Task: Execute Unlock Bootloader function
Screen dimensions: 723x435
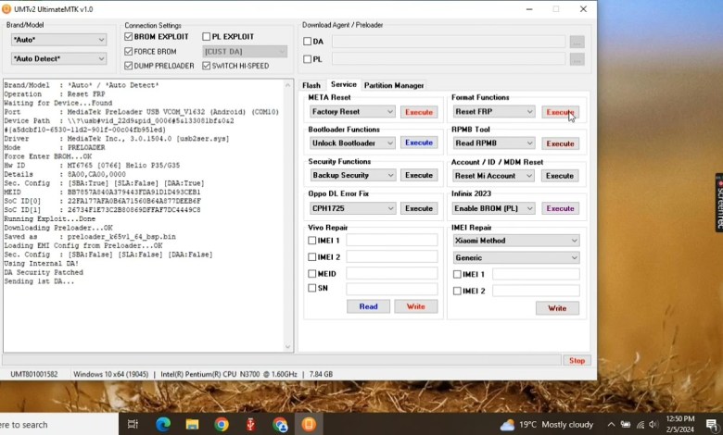Action: [419, 143]
